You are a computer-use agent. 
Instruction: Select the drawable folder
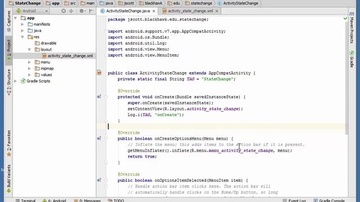46,43
